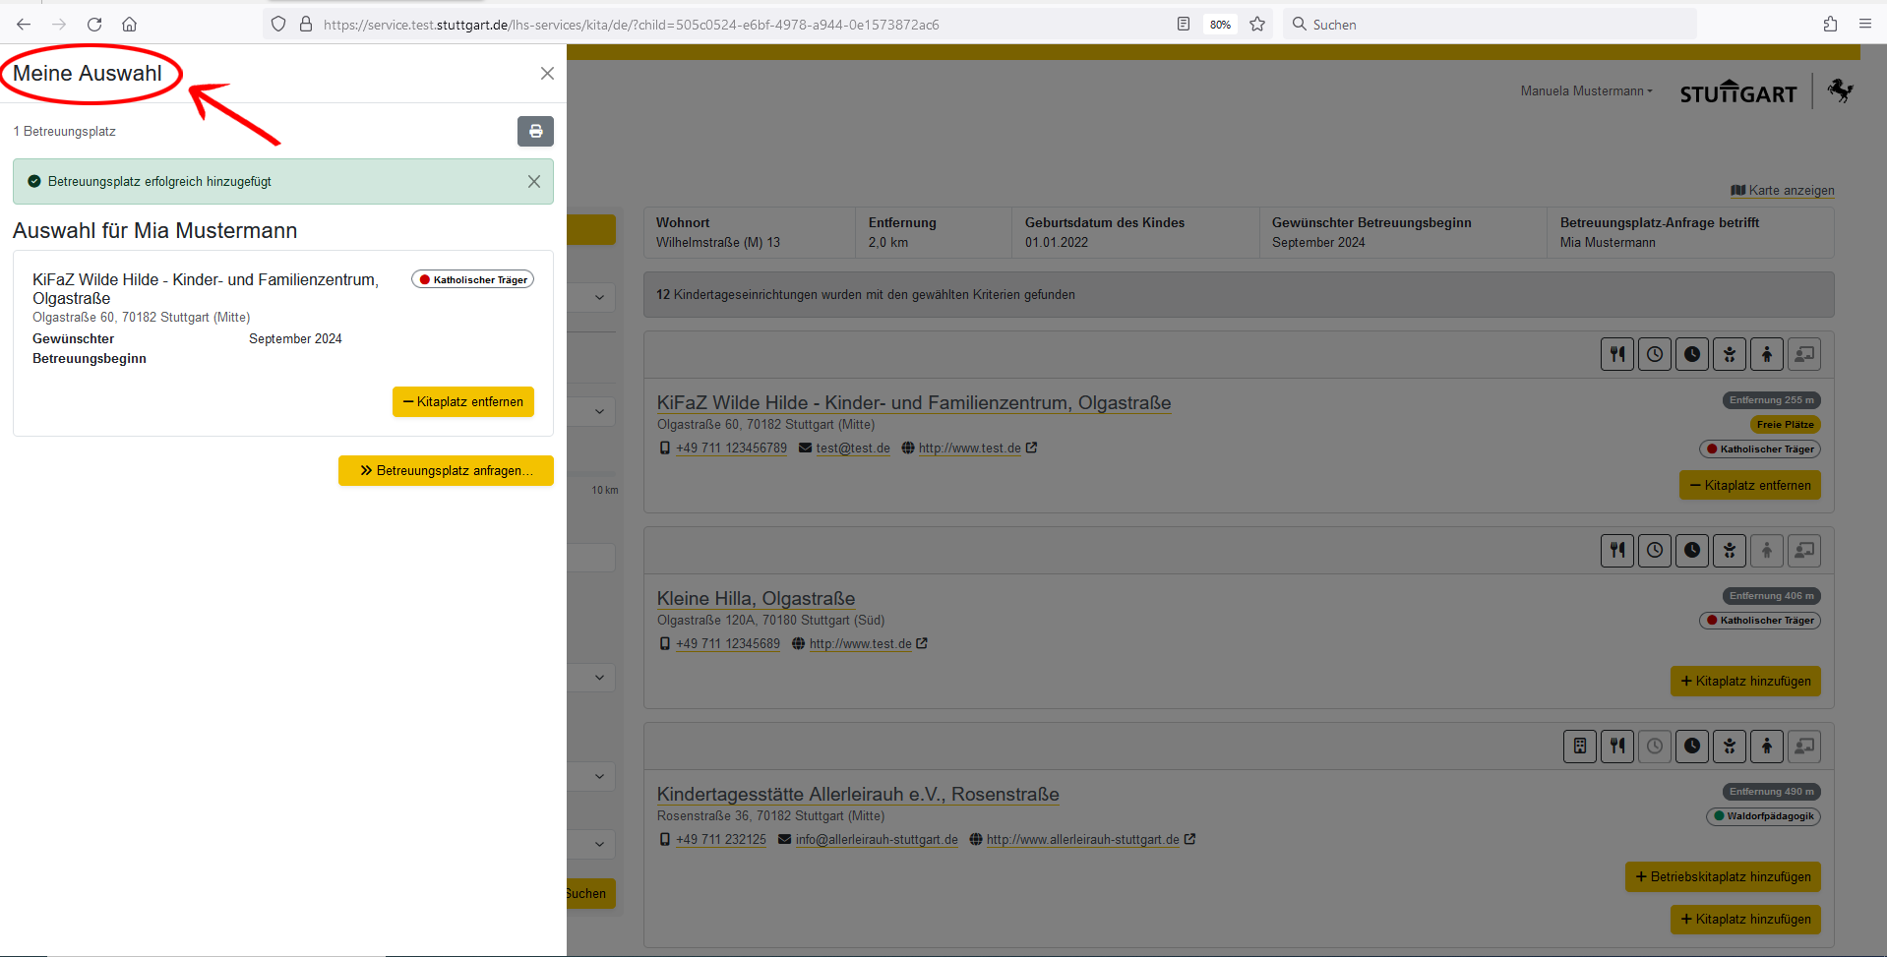Open the Manuela Mustermann user dropdown
The image size is (1887, 957).
(1586, 90)
